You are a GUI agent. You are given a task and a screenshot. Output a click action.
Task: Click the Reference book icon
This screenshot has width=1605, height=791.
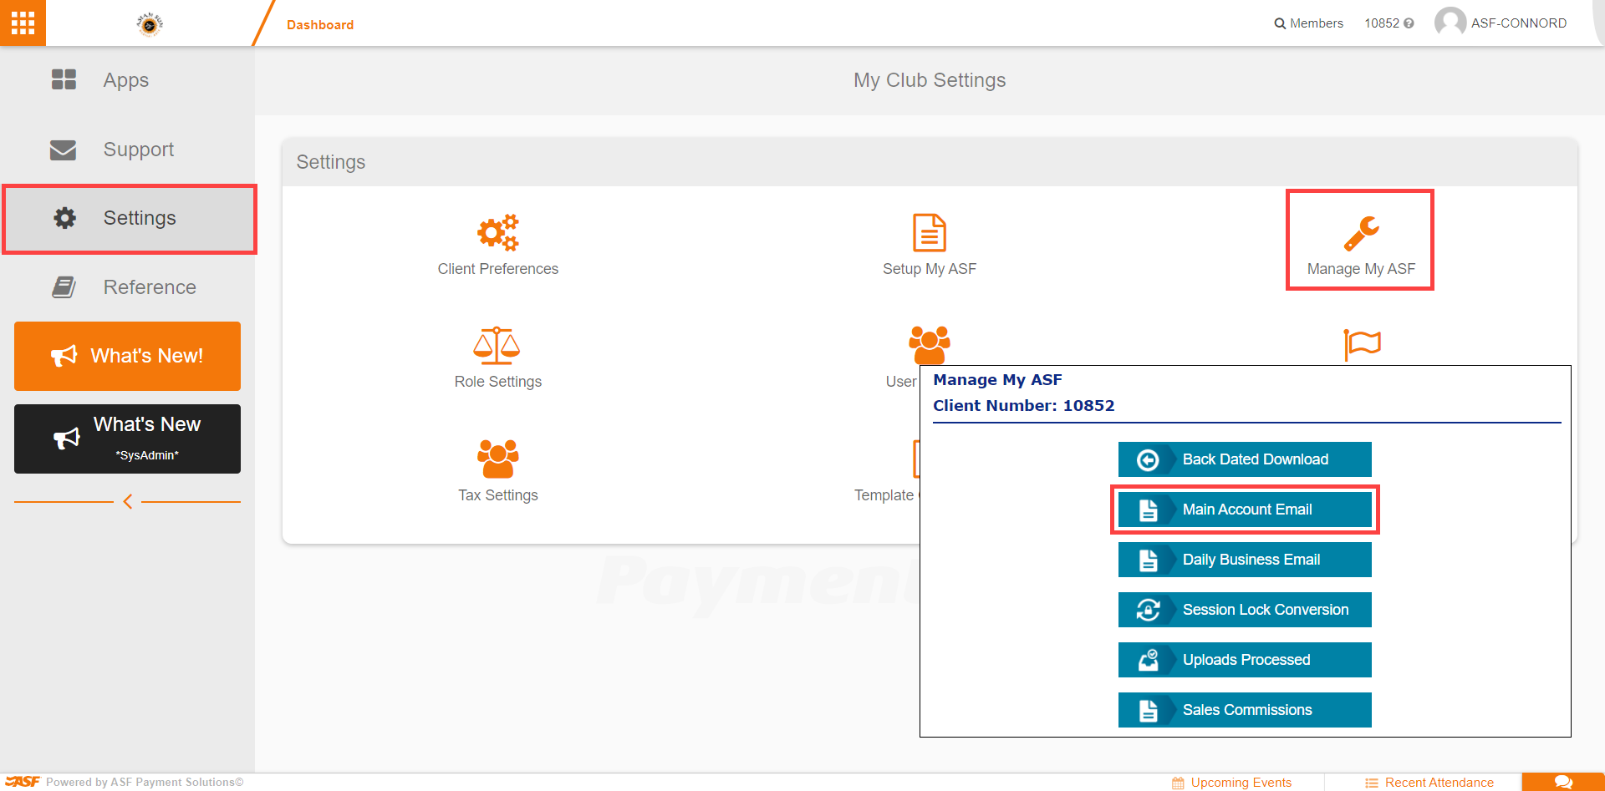click(x=64, y=287)
